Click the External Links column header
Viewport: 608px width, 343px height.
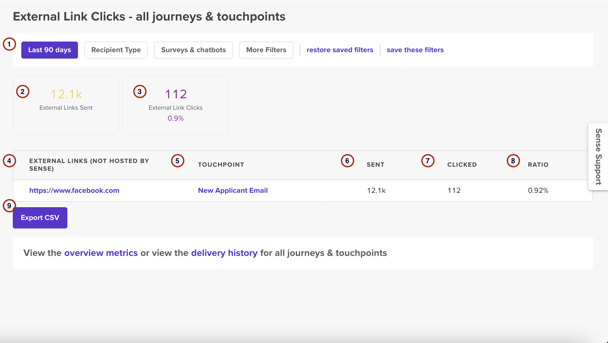(x=89, y=164)
